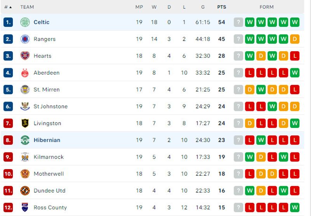Select the Hibernian club crest icon

(x=25, y=140)
